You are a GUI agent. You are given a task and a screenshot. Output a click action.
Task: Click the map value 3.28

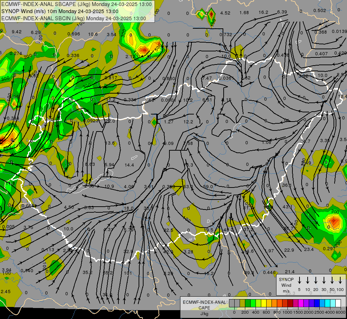point(188,252)
